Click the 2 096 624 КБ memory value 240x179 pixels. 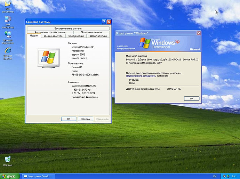coord(174,89)
